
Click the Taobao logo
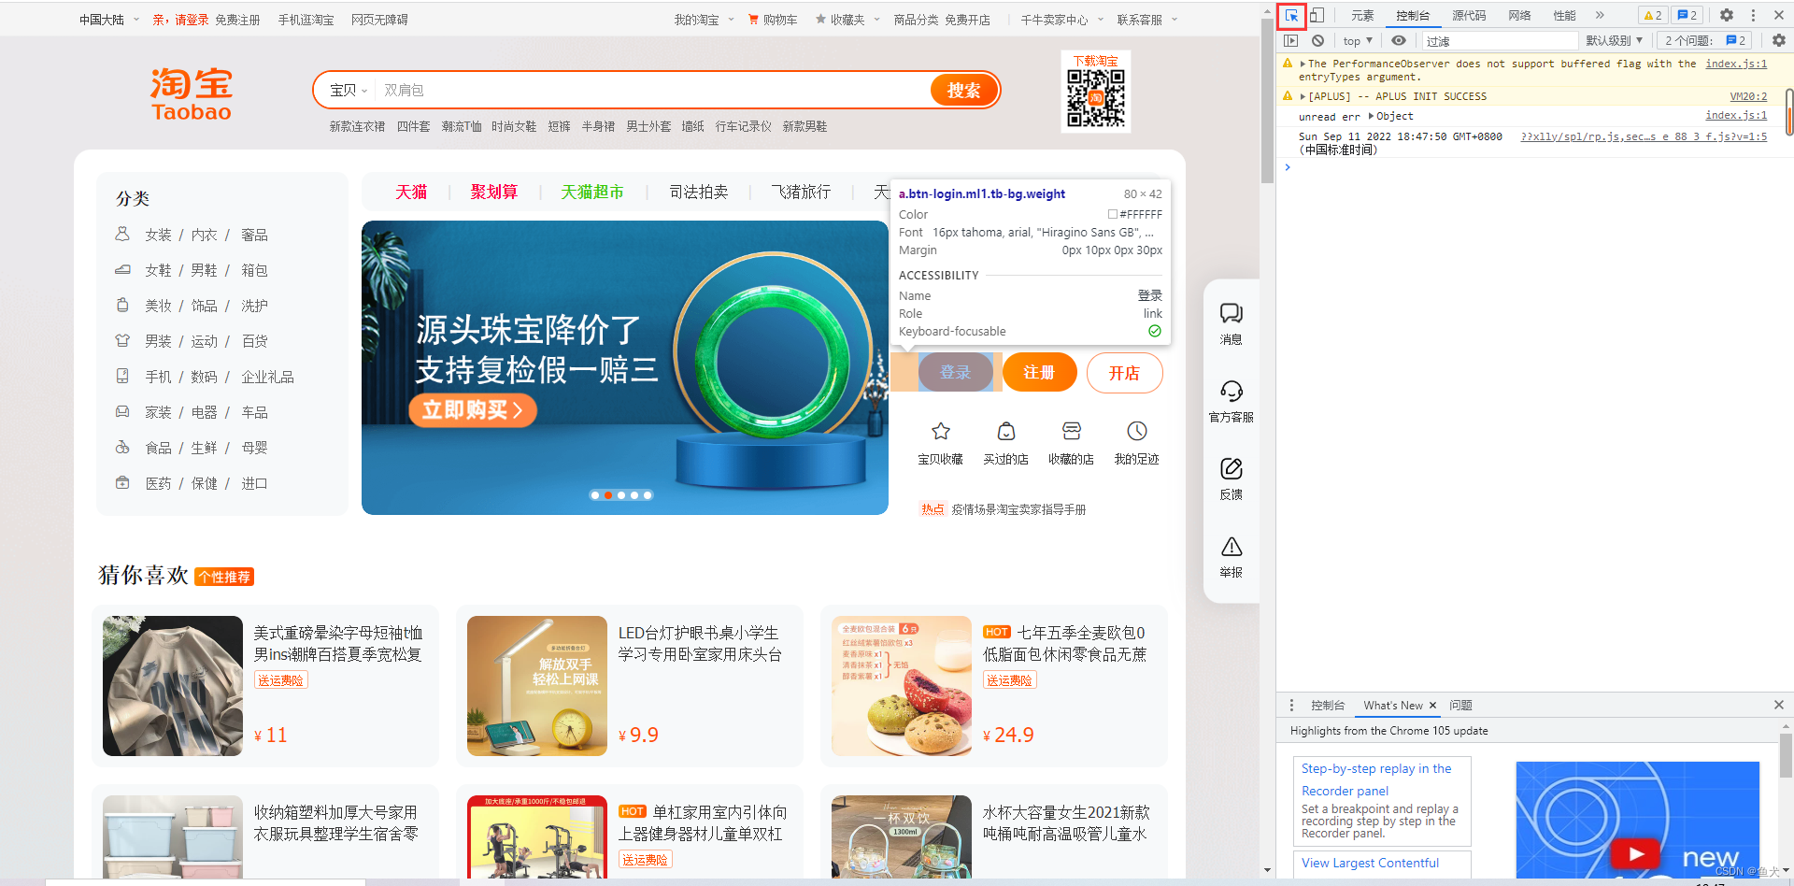tap(192, 94)
